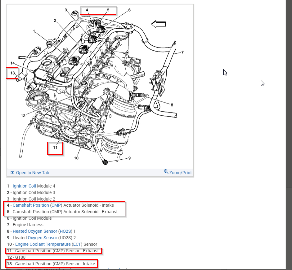Click the Open In New Tab link
The width and height of the screenshot is (292, 270).
tap(33, 173)
